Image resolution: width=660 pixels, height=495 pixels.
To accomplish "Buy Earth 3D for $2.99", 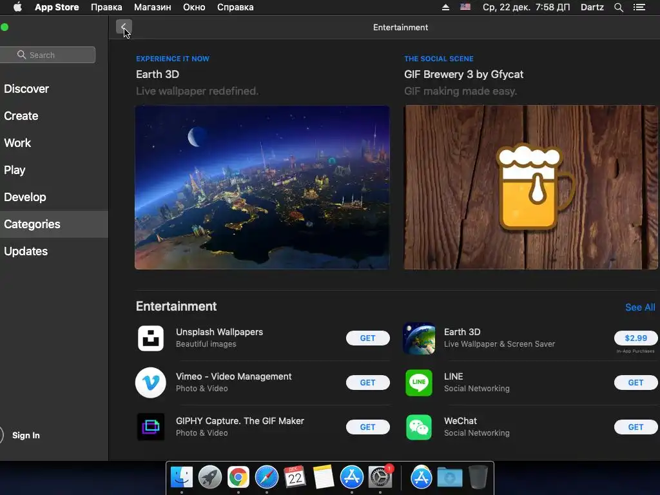I will [x=636, y=338].
